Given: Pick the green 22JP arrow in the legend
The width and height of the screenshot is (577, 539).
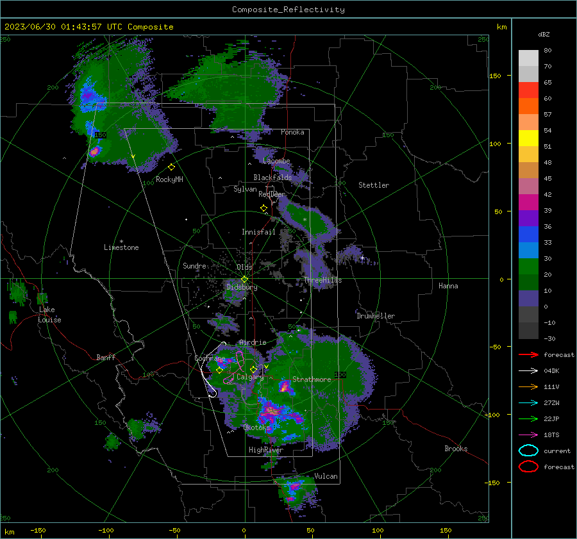Looking at the screenshot, I should (528, 419).
